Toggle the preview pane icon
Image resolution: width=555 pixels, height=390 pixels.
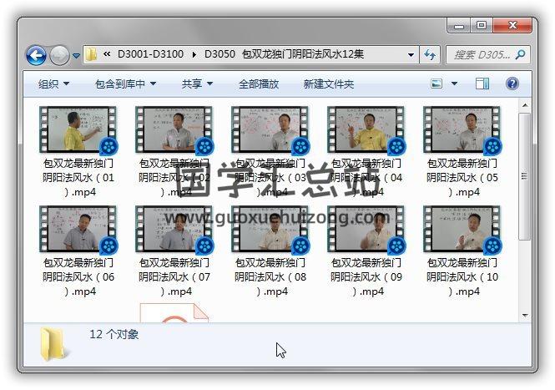point(482,84)
